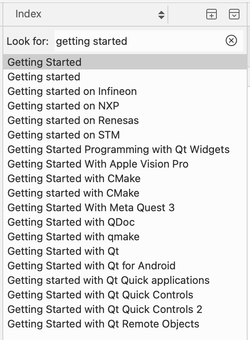The image size is (250, 340).
Task: Click the split view add icon
Action: pos(211,14)
